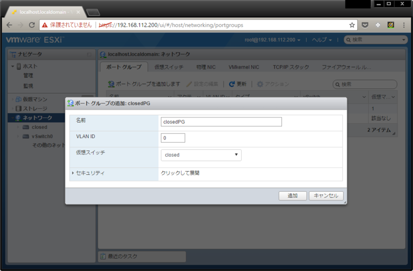Open ストレージ in the navigator
This screenshot has width=413, height=271.
coord(35,109)
